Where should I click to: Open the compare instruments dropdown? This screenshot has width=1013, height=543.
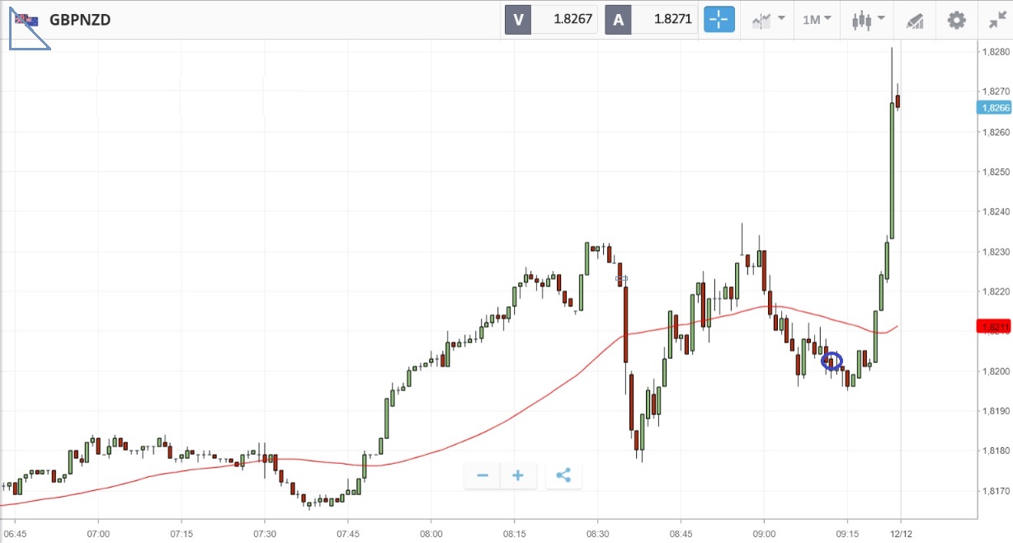click(x=767, y=19)
